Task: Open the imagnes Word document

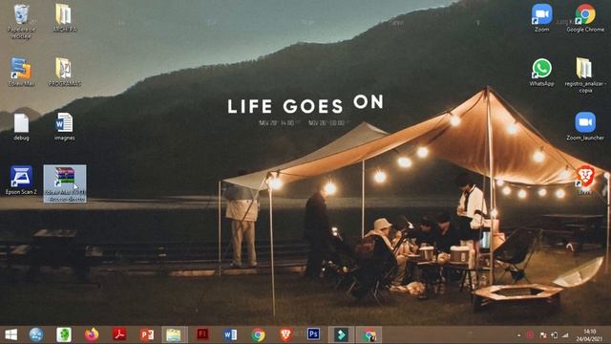Action: (64, 126)
